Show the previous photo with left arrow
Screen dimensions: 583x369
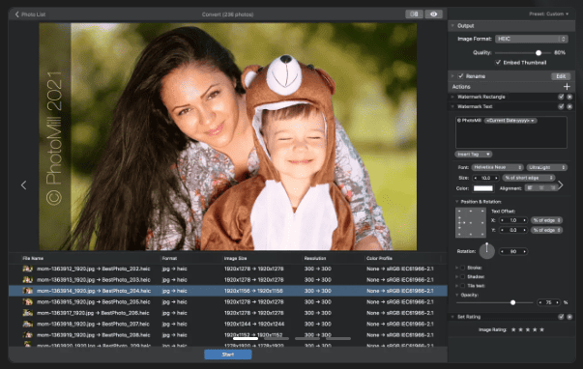click(24, 184)
